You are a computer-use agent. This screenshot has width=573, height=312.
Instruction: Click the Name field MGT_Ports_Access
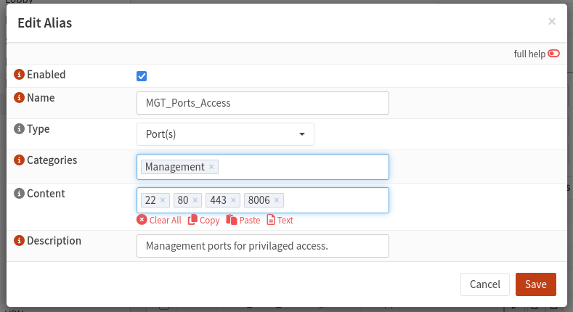263,103
